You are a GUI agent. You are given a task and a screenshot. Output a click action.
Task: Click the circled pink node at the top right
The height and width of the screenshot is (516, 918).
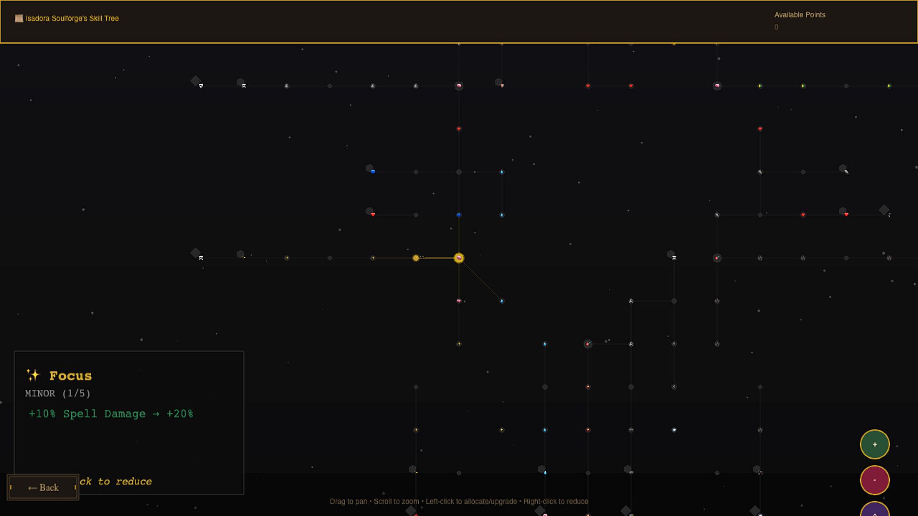pyautogui.click(x=717, y=86)
